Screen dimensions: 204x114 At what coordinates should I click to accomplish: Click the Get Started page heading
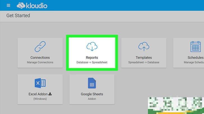click(x=18, y=16)
